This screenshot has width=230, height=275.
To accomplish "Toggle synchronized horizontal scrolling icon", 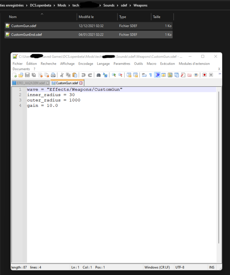I will coord(136,75).
